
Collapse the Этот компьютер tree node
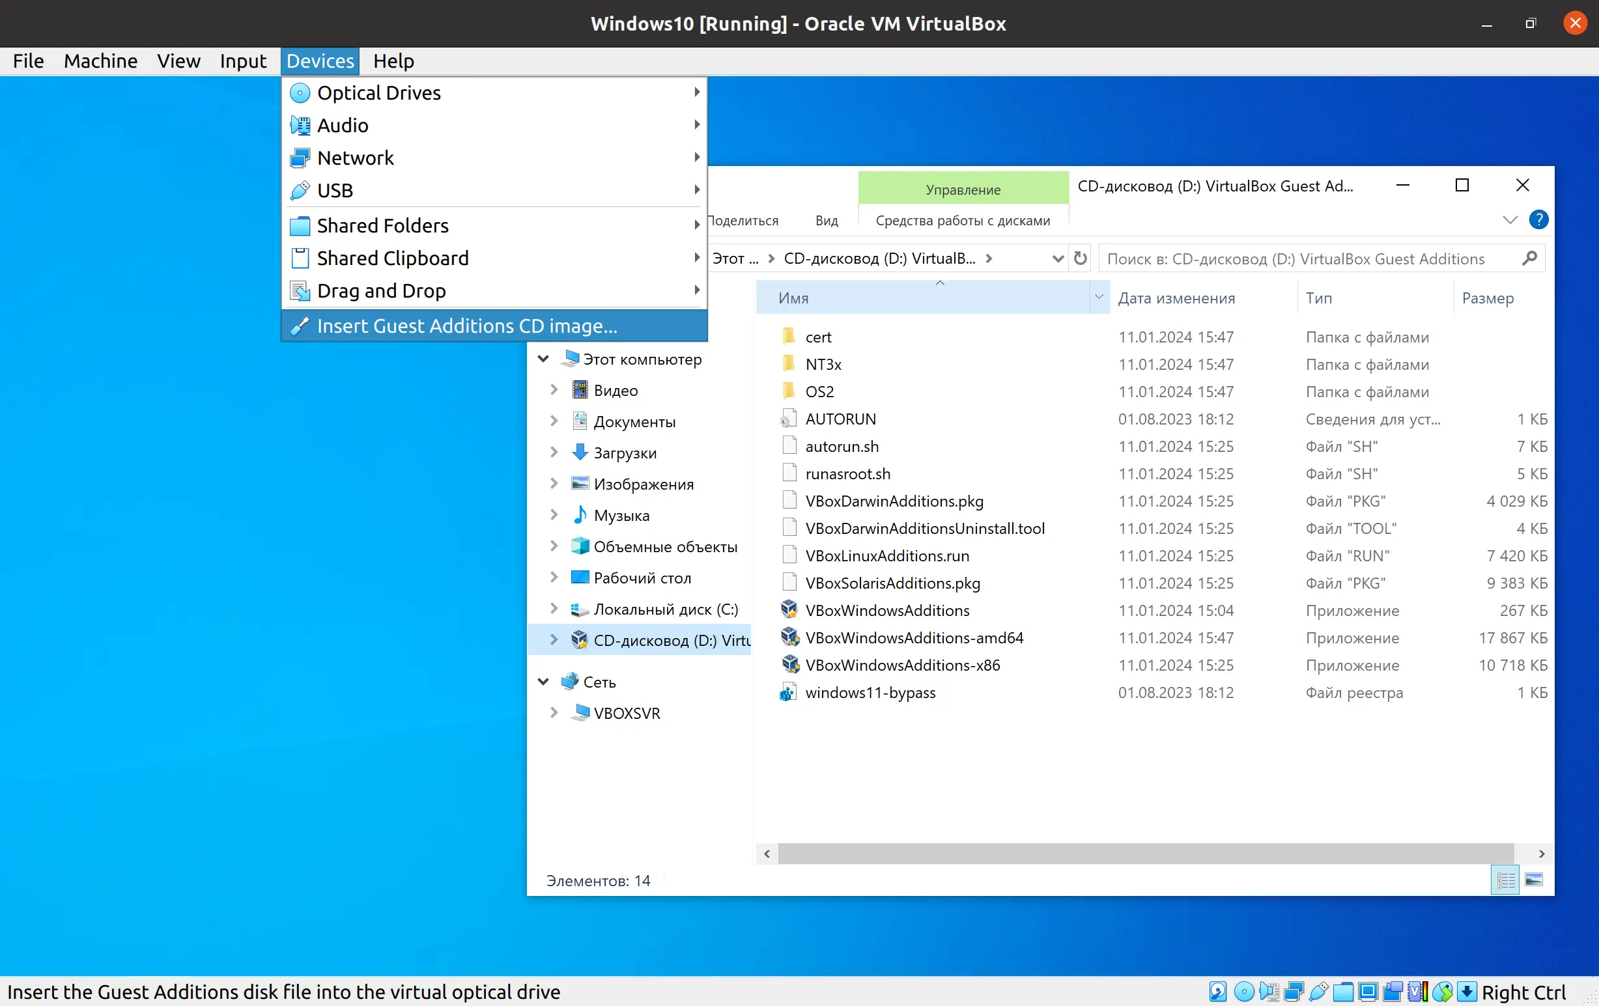(543, 359)
